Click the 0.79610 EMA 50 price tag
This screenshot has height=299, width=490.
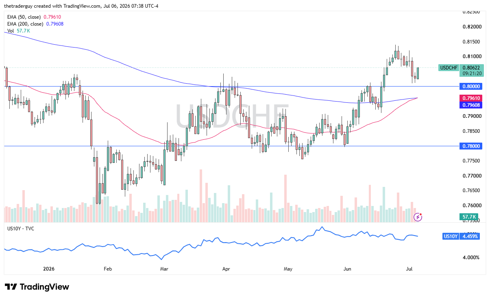point(471,98)
